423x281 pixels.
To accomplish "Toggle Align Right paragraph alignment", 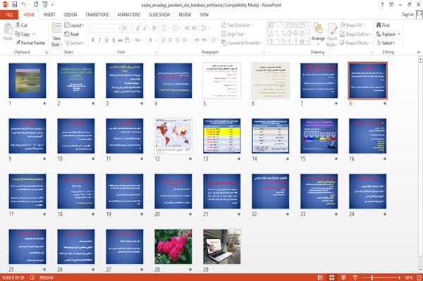I will [x=177, y=40].
